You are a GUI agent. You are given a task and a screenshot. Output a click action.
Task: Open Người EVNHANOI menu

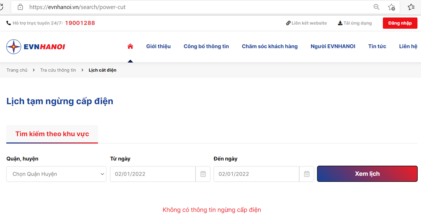333,46
